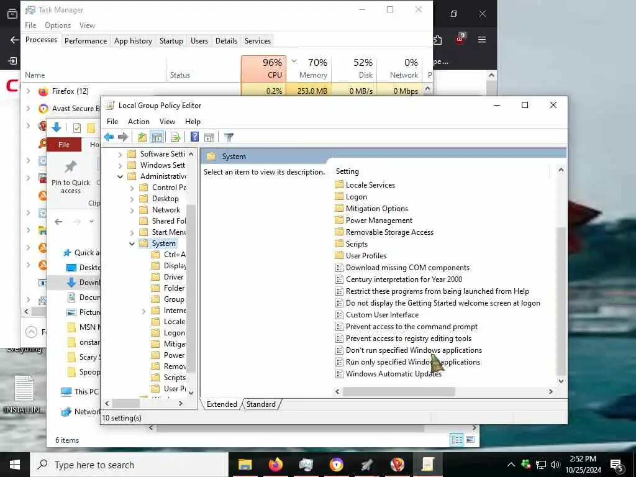This screenshot has height=477, width=636.
Task: Open the View menu in Group Policy Editor
Action: [167, 122]
